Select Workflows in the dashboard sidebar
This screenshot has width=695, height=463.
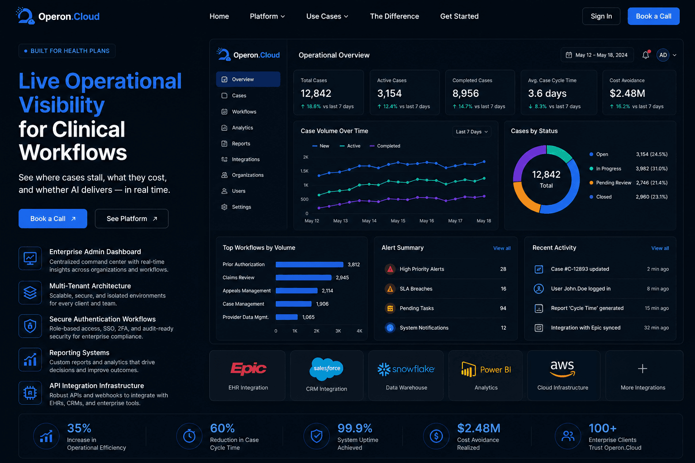[x=248, y=112]
